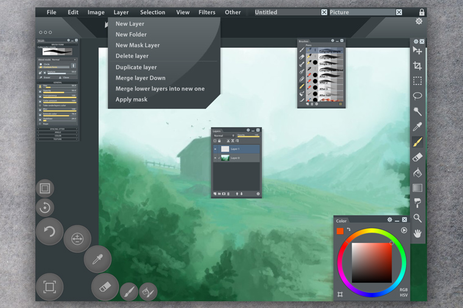This screenshot has width=463, height=308.
Task: Select the Zoom magnifier tool
Action: click(x=417, y=219)
